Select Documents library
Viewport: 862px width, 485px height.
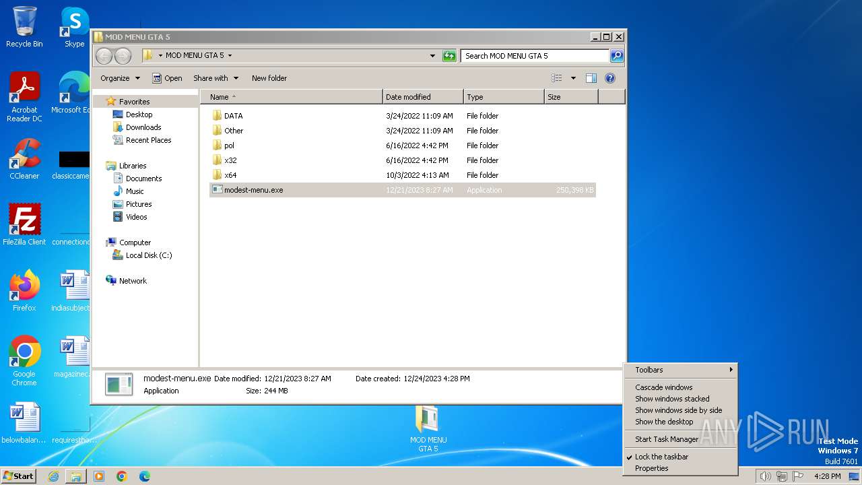coord(137,179)
